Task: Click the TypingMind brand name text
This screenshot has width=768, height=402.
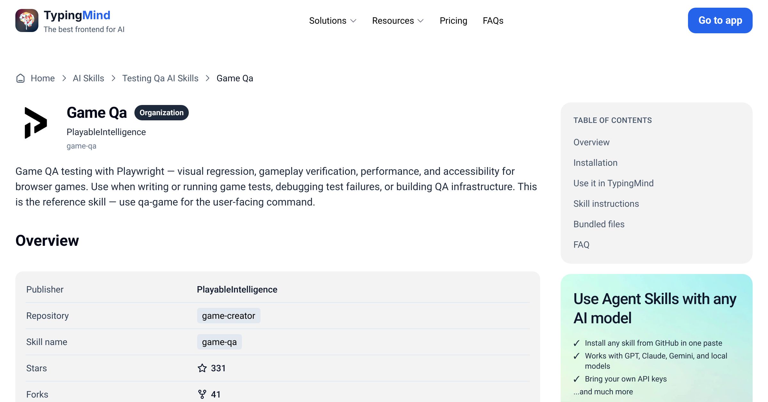Action: click(77, 15)
